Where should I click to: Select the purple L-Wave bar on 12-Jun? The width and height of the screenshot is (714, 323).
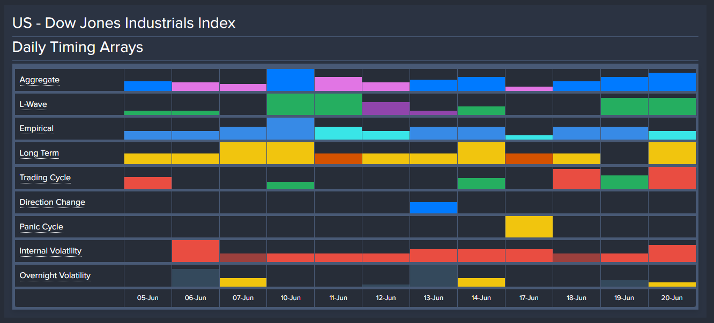pyautogui.click(x=386, y=109)
